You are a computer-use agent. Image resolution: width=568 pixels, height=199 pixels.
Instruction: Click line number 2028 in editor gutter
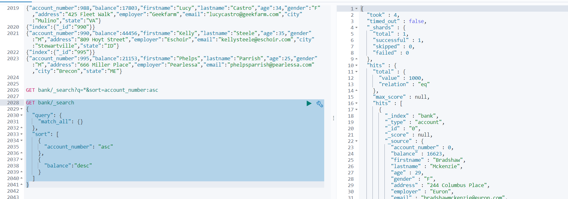click(13, 103)
